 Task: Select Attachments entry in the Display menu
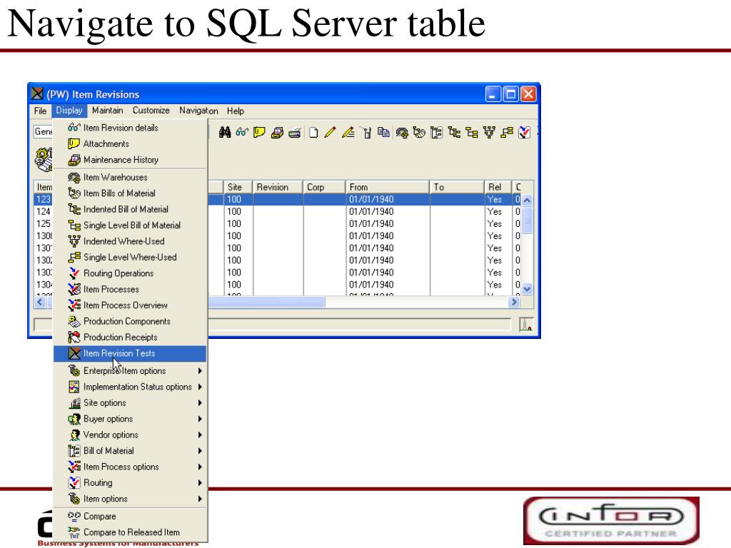pyautogui.click(x=130, y=143)
